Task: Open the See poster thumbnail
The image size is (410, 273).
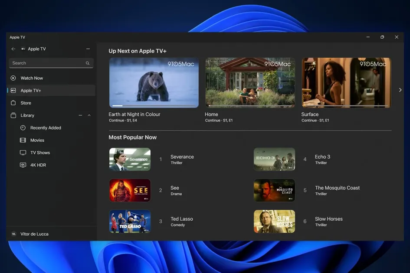Action: 130,190
